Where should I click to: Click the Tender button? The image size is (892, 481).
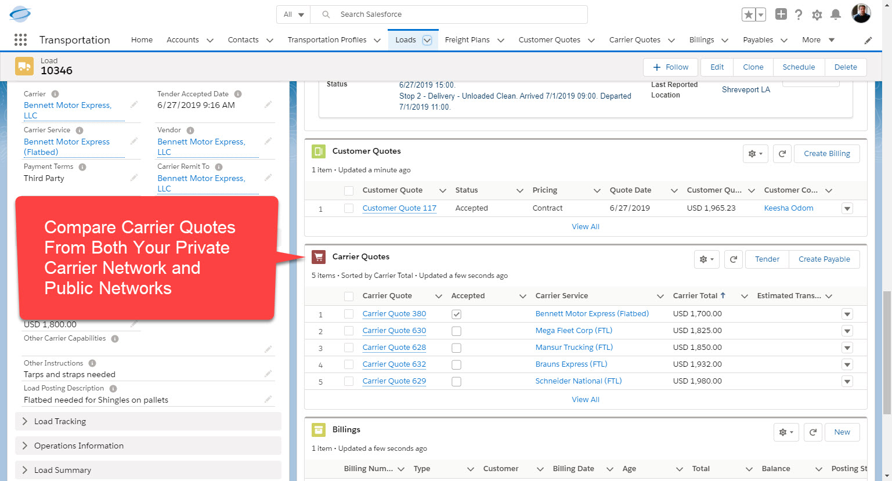(767, 259)
